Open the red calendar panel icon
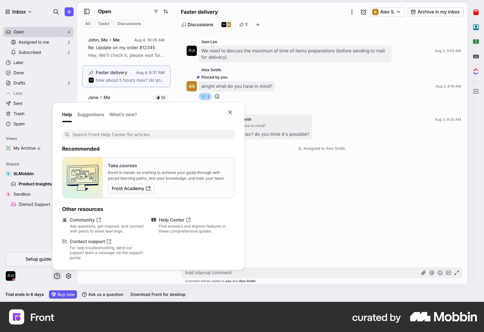The width and height of the screenshot is (484, 332). coord(476,12)
